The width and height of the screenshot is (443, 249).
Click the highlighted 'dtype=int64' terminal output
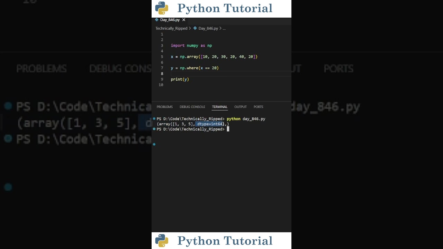tap(210, 124)
